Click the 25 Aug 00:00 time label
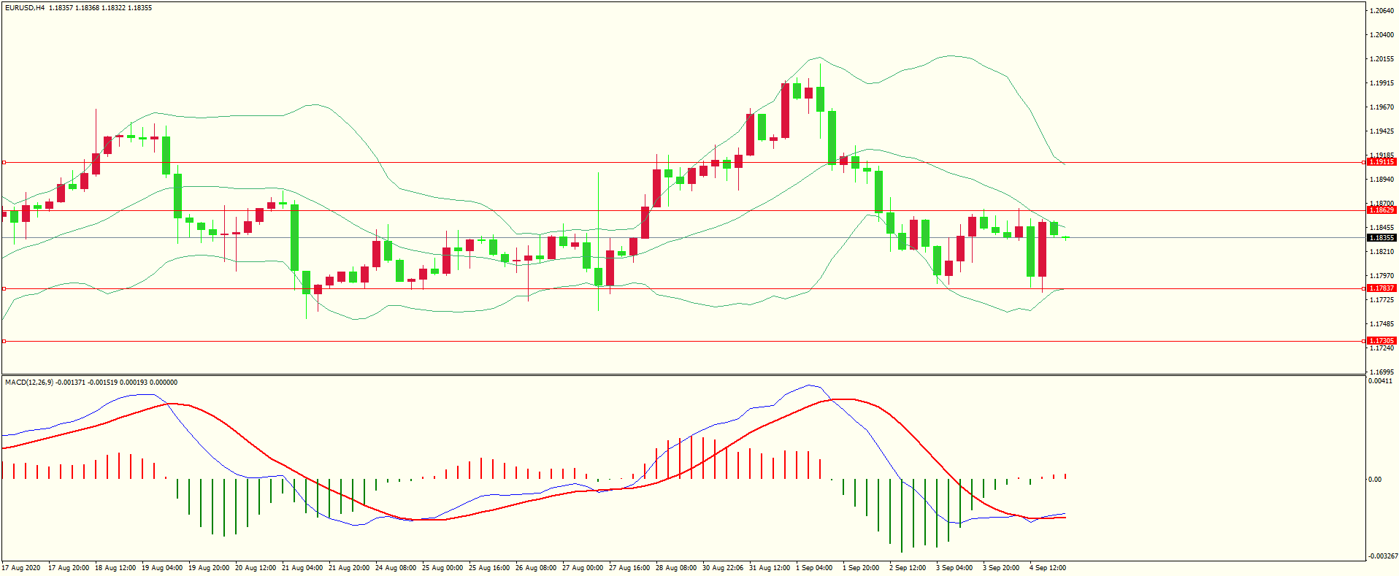1399x576 pixels. coord(442,568)
